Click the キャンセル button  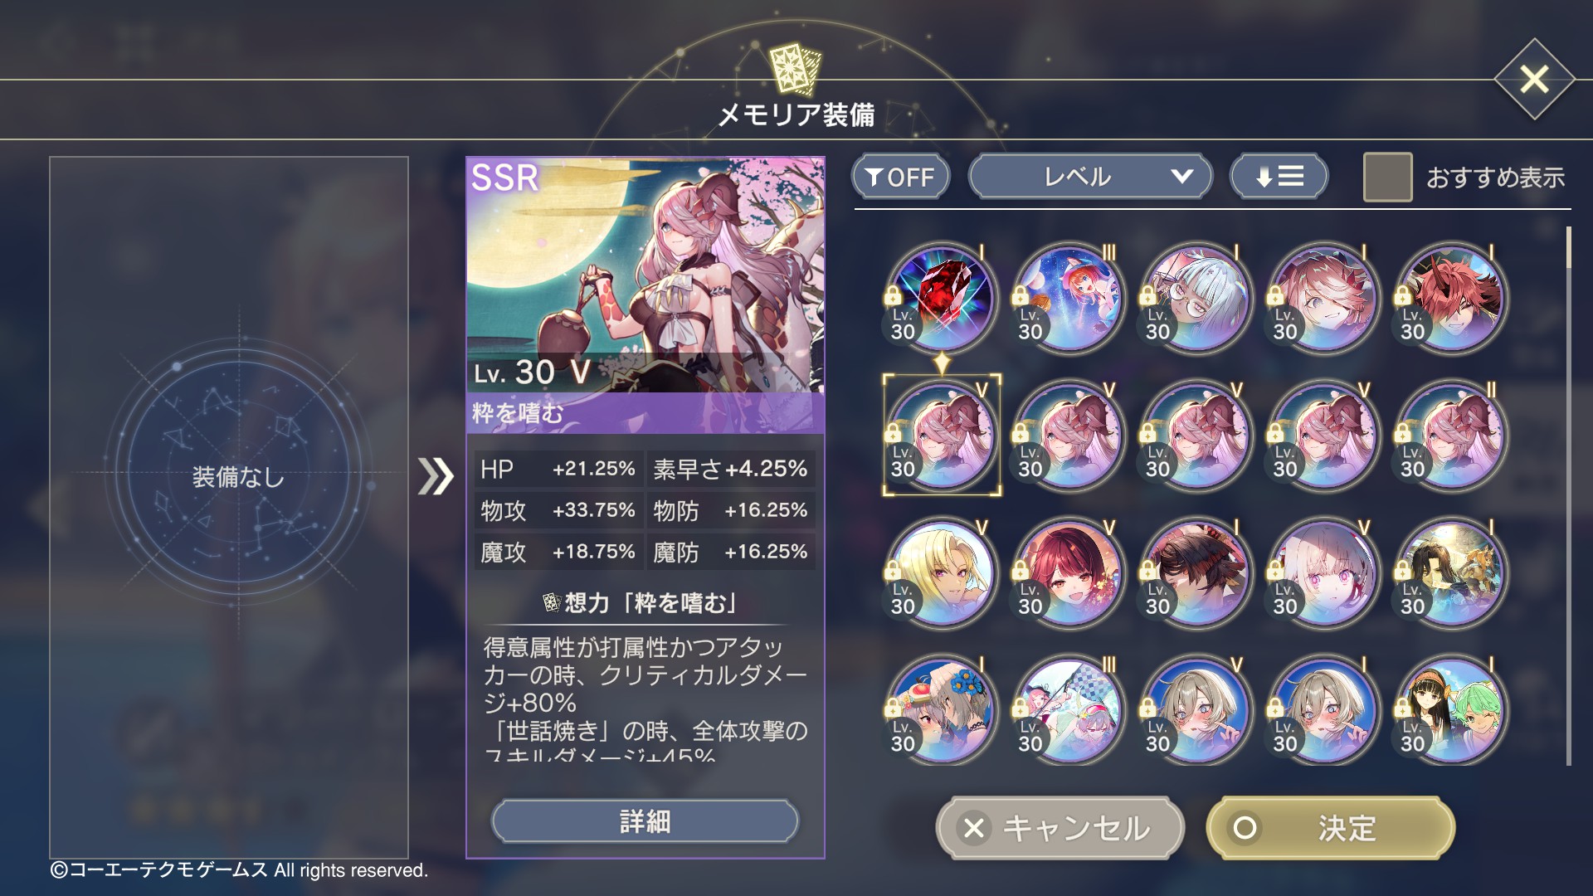click(x=1060, y=828)
